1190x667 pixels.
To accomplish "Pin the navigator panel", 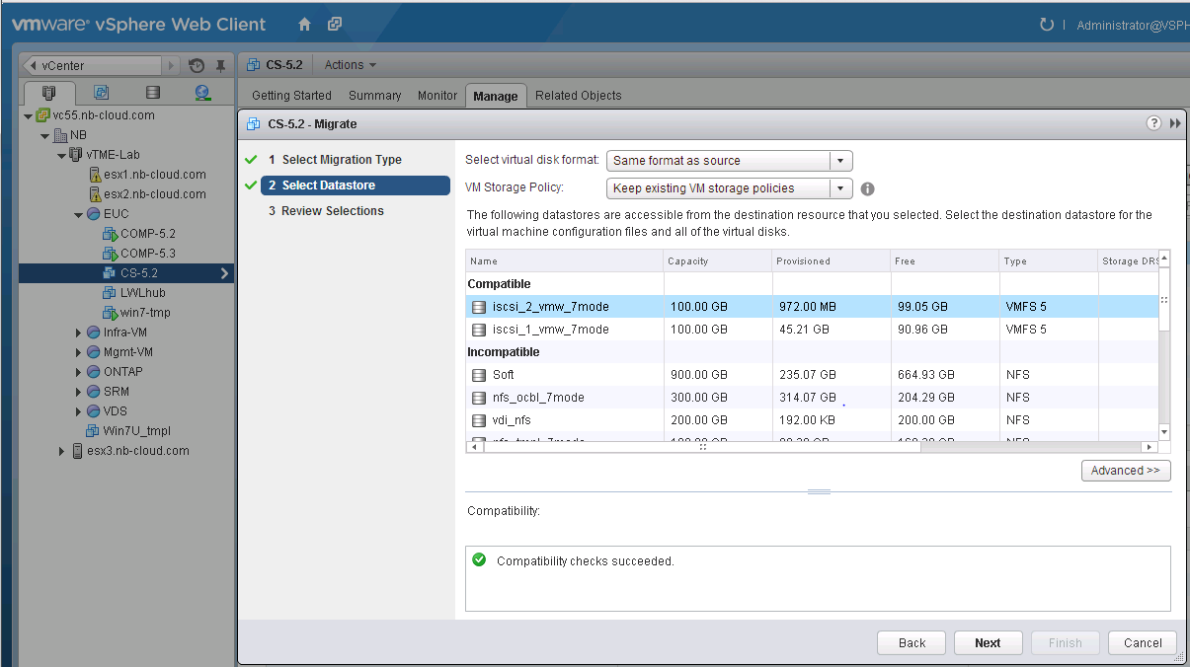I will tap(220, 66).
